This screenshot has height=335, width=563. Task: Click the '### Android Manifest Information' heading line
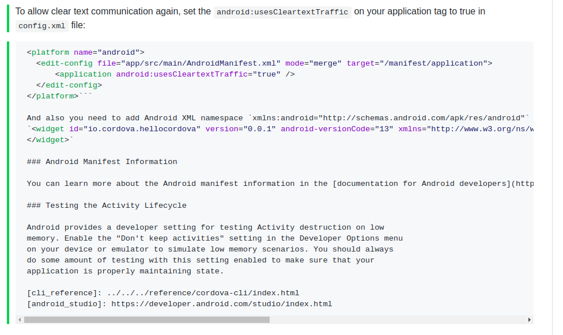(102, 162)
